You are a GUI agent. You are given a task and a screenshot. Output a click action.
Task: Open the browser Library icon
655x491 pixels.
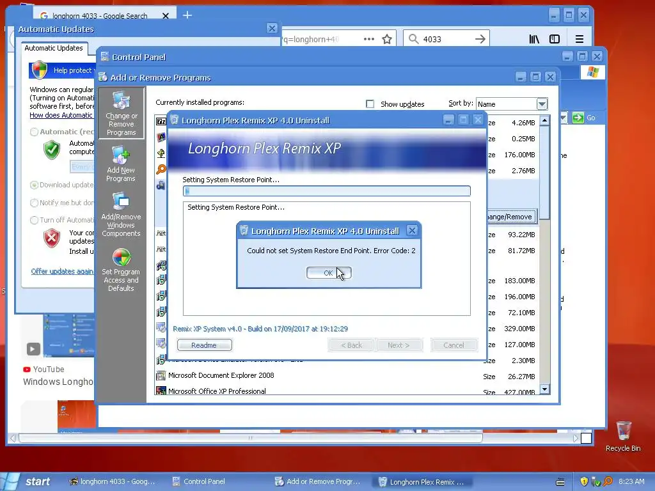coord(534,39)
